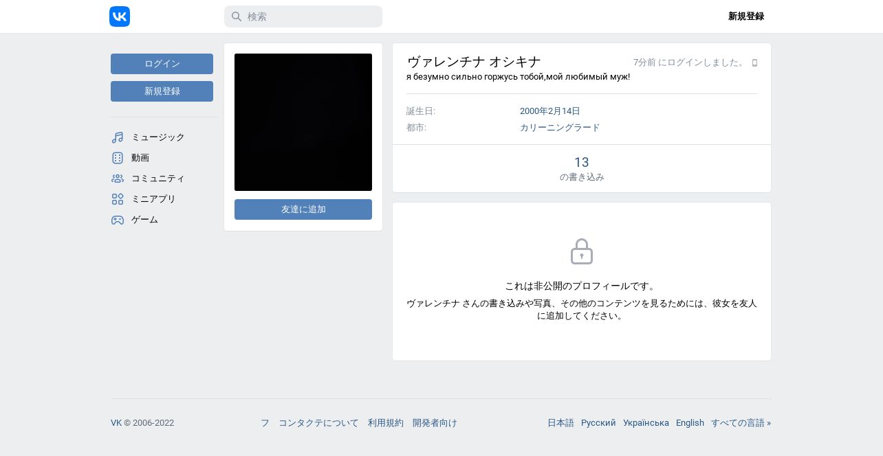Switch language to 日本語
Screen dimensions: 883x456
tap(560, 423)
